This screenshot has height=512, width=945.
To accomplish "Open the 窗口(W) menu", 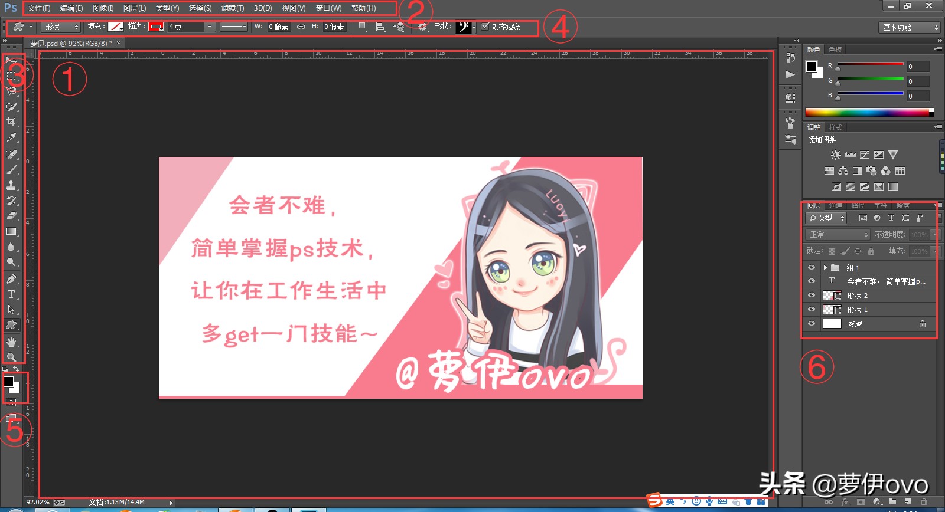I will coord(328,8).
